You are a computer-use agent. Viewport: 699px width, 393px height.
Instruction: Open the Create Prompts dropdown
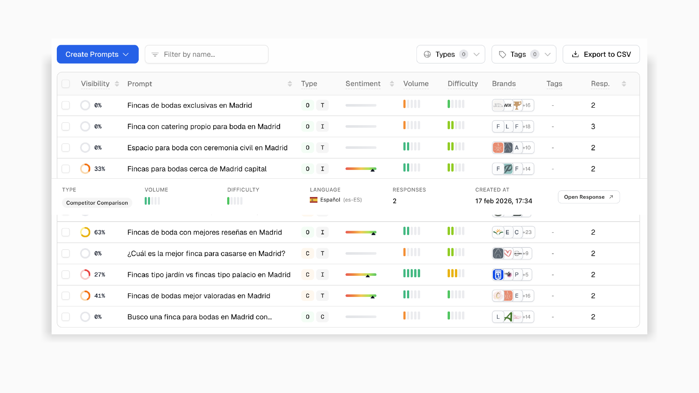(x=98, y=54)
